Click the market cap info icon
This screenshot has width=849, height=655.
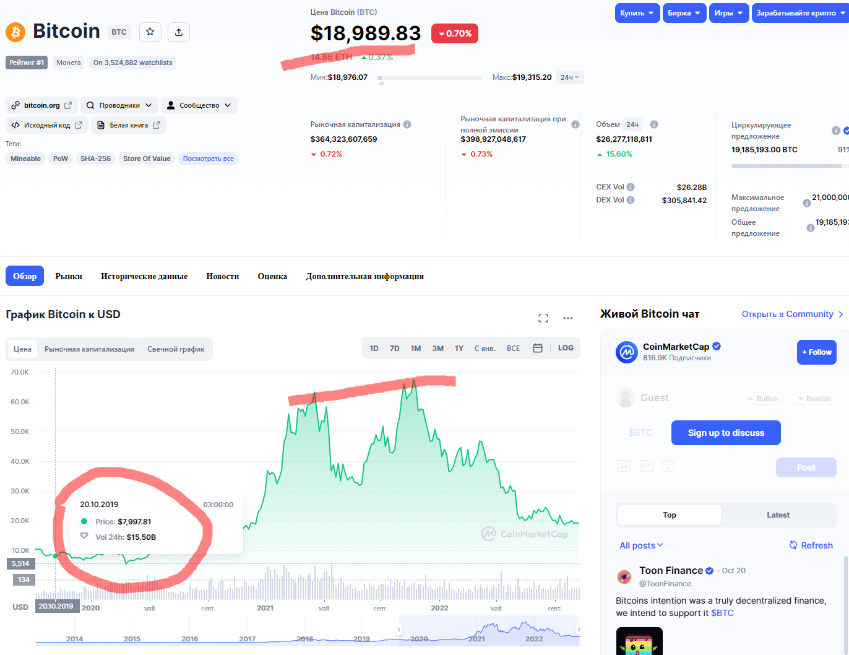tap(407, 124)
